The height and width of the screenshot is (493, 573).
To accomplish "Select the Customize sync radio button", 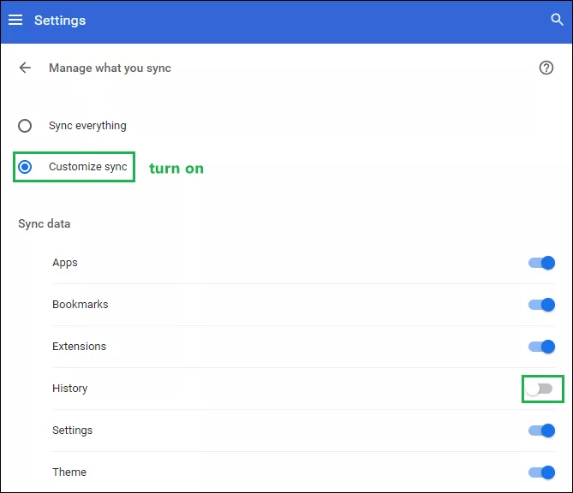I will tap(25, 167).
